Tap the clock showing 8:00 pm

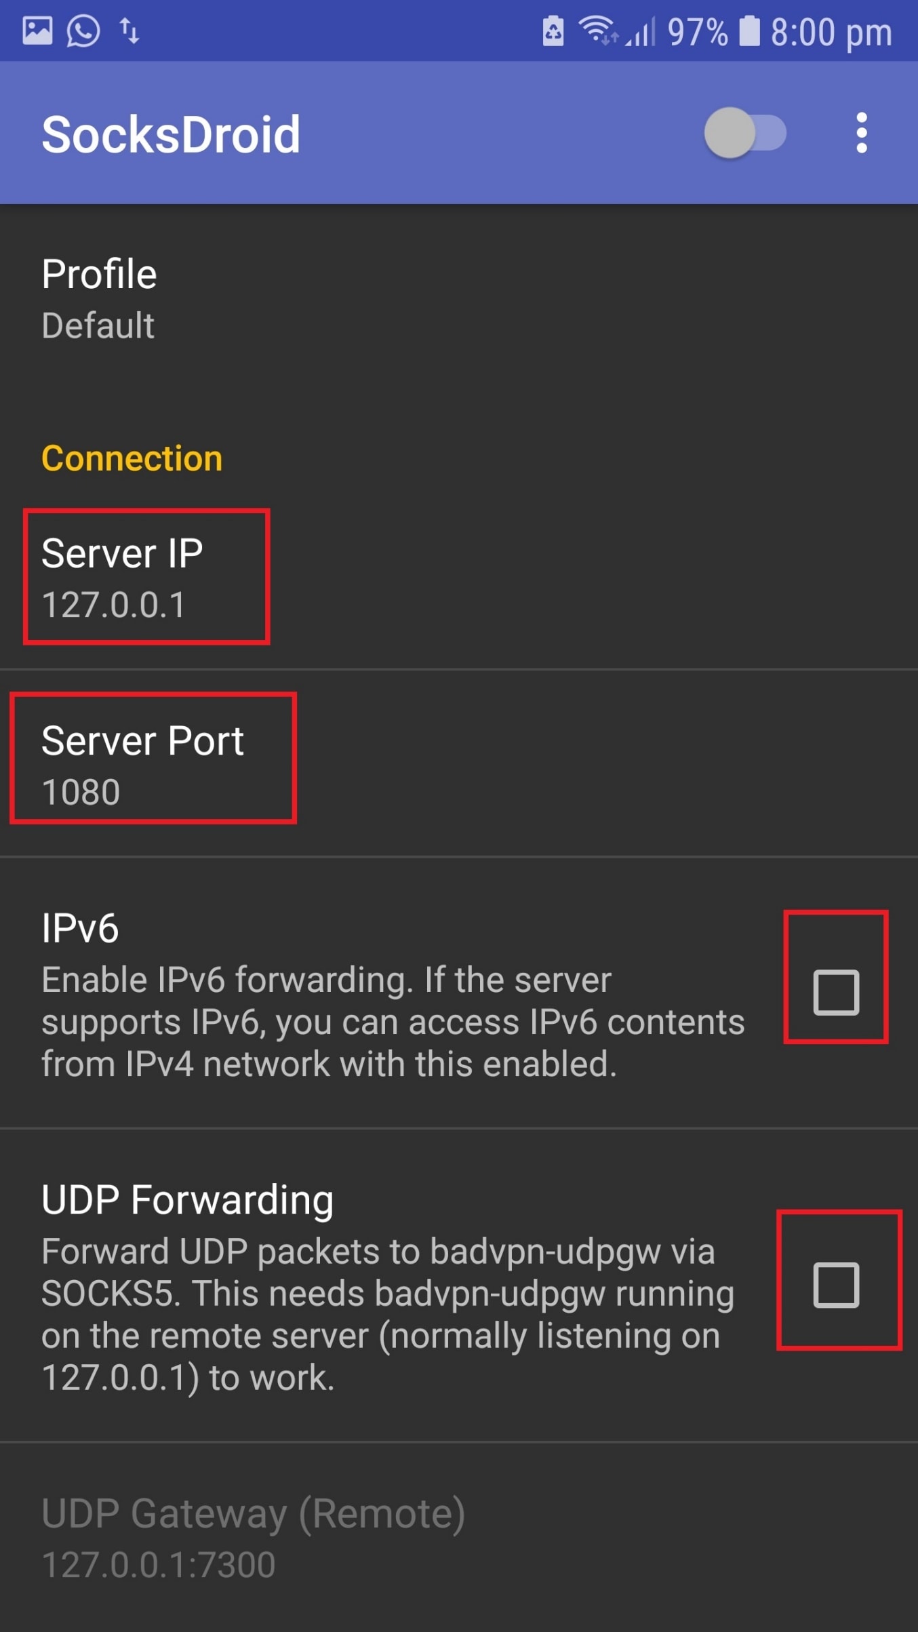[831, 30]
